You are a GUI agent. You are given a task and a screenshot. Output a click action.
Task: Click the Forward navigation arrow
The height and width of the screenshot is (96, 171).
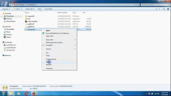(5, 5)
